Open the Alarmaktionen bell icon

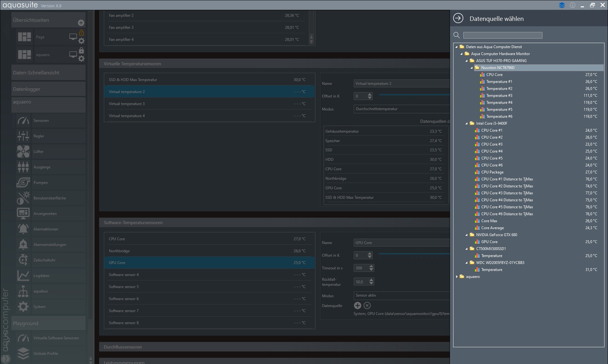point(23,229)
